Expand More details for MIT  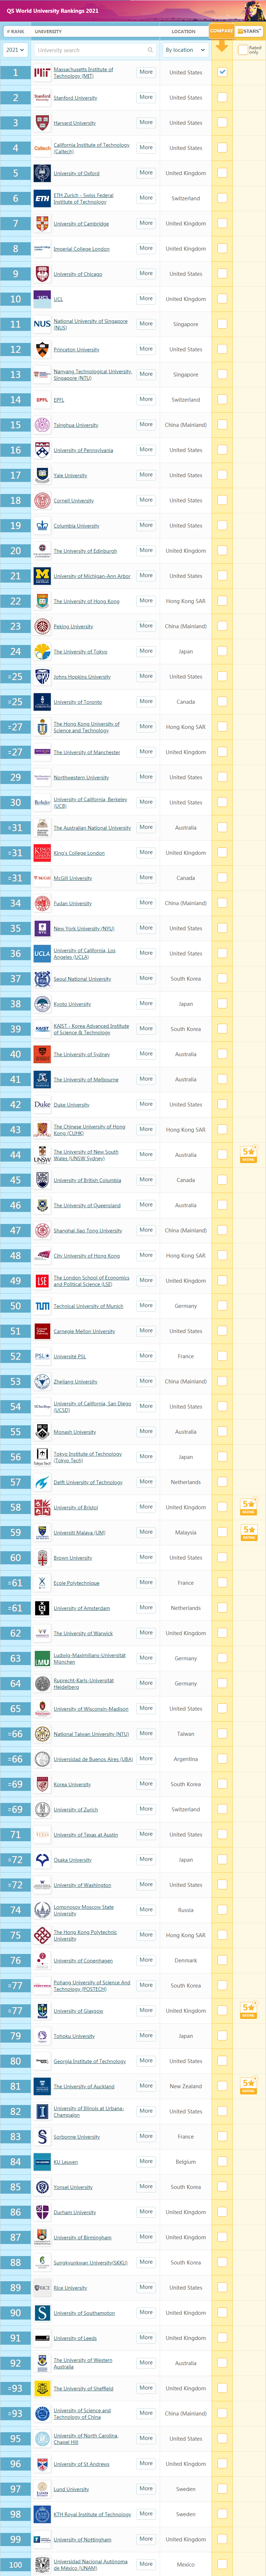tap(146, 72)
